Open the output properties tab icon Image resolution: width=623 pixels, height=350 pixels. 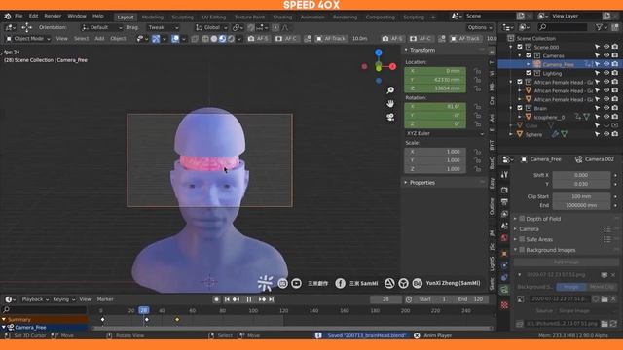point(504,202)
